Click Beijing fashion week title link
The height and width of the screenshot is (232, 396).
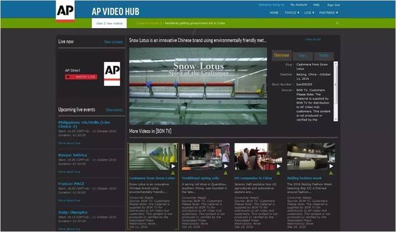tap(305, 178)
